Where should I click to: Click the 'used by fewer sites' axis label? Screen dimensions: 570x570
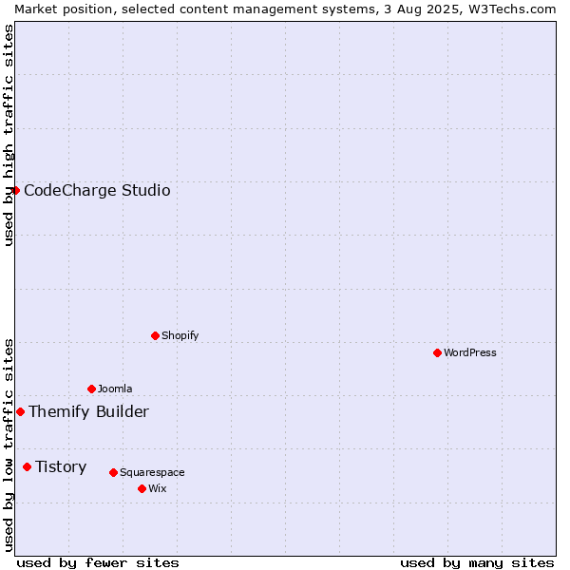pos(98,563)
